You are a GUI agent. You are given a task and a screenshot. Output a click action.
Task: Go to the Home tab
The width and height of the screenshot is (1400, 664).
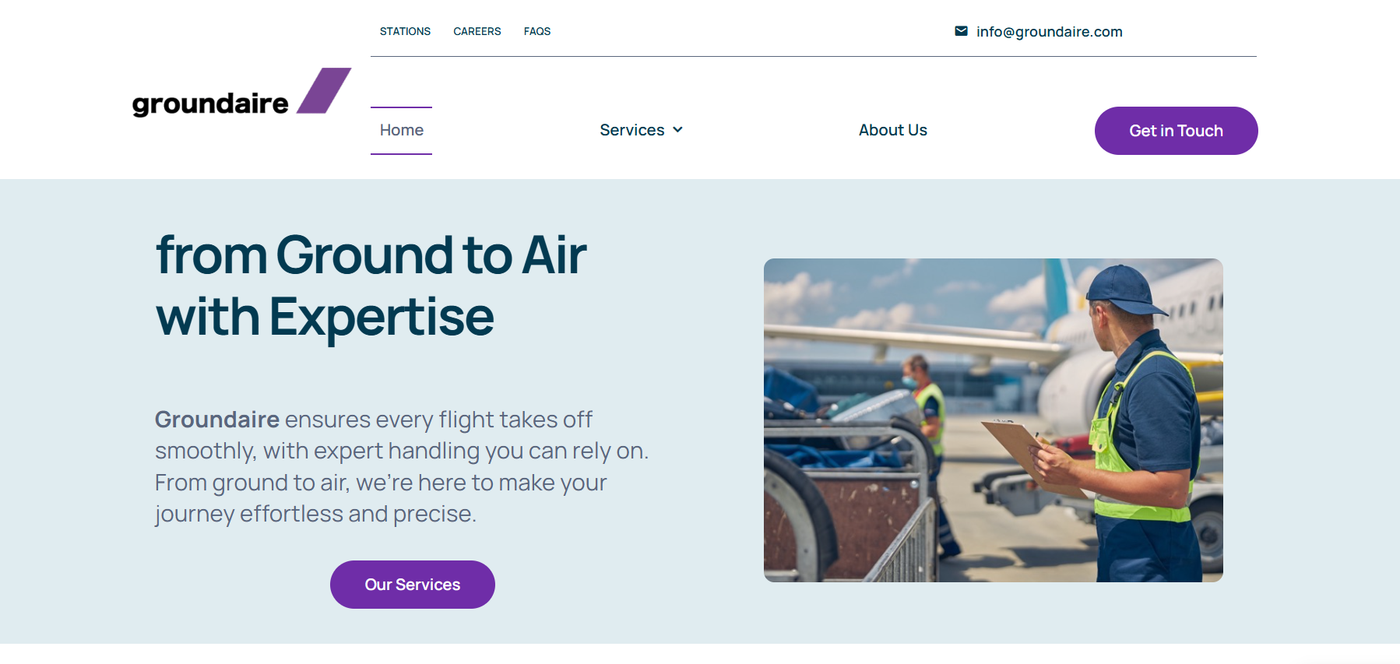401,130
